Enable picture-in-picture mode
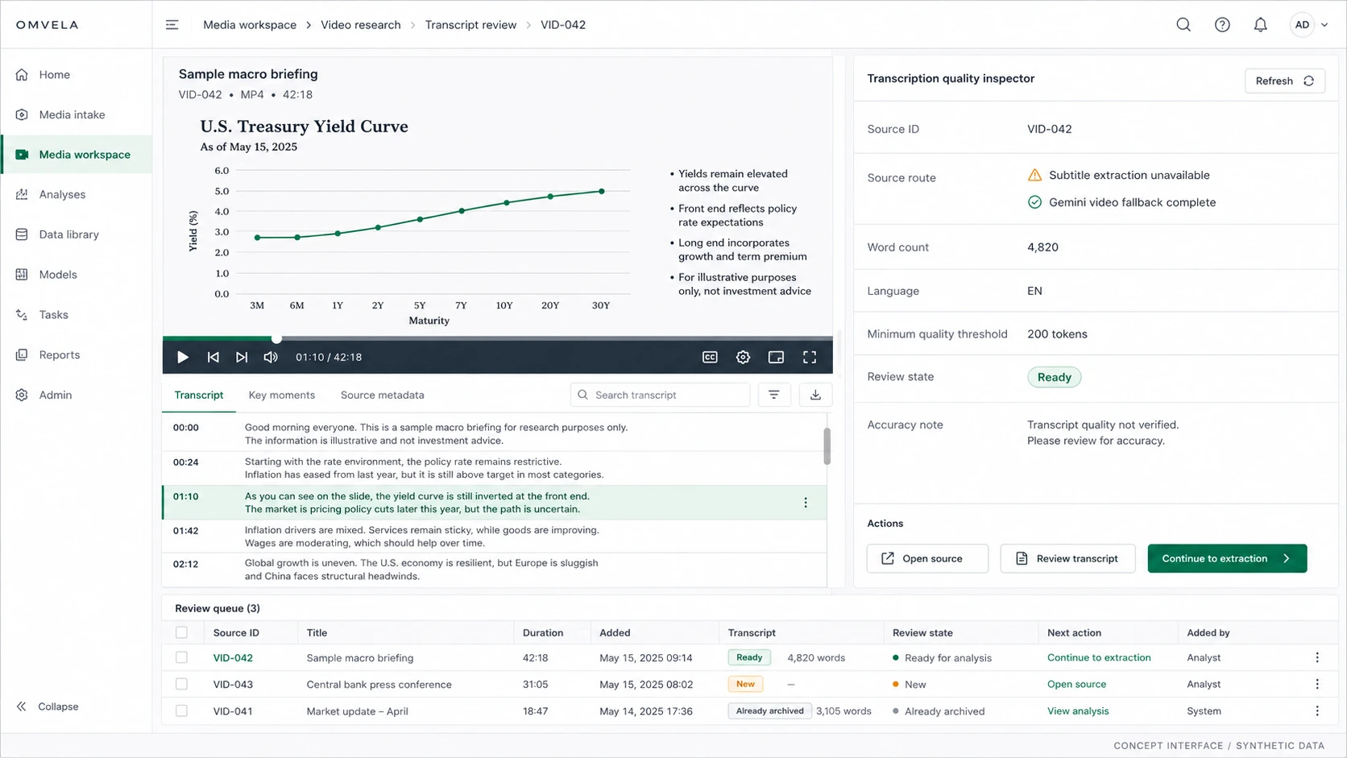 [x=776, y=357]
